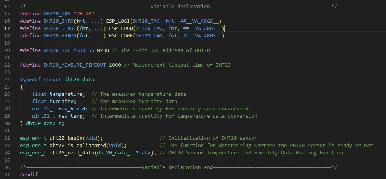Click line number 24 in the gutter
This screenshot has width=386, height=179.
(7, 80)
